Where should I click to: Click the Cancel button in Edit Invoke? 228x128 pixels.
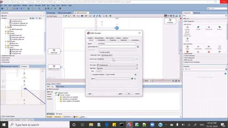137,94
